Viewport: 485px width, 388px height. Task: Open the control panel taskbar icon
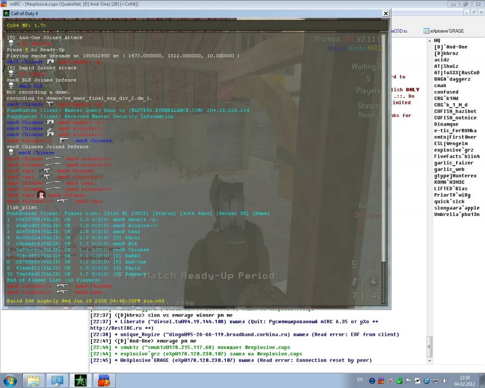click(57, 381)
